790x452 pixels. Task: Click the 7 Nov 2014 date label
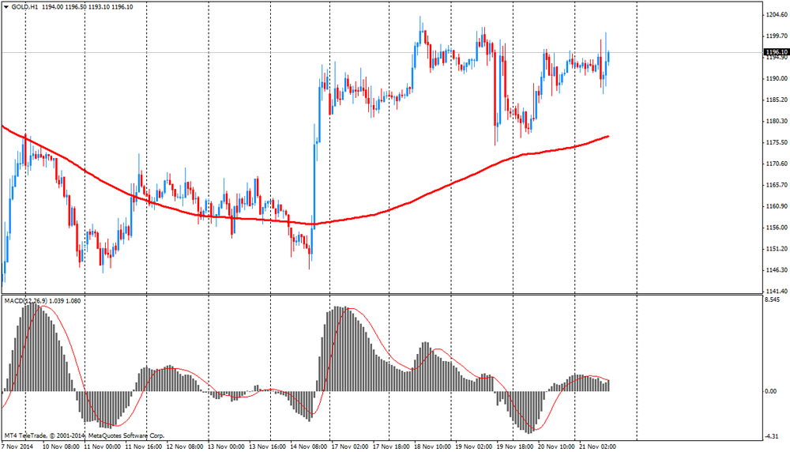(17, 446)
